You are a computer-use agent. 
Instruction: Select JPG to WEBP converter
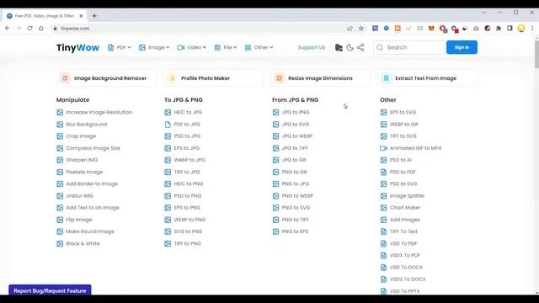(297, 136)
